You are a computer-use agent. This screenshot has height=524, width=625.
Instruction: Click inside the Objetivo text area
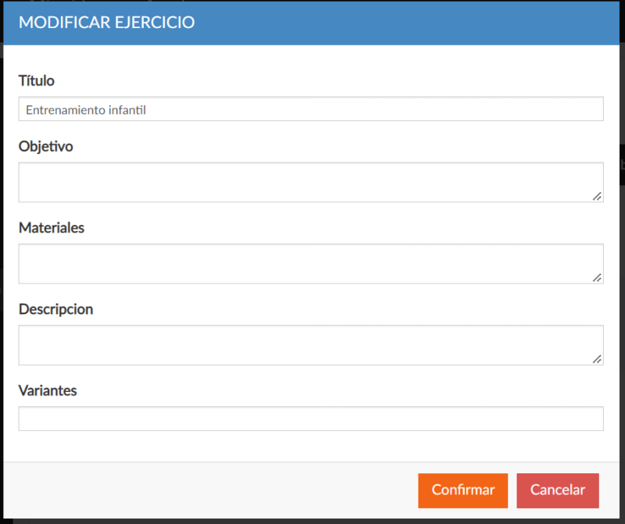tap(311, 182)
